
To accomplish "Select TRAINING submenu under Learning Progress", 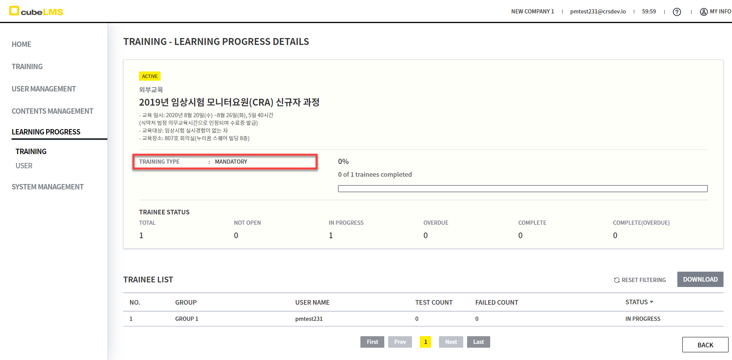I will click(31, 151).
